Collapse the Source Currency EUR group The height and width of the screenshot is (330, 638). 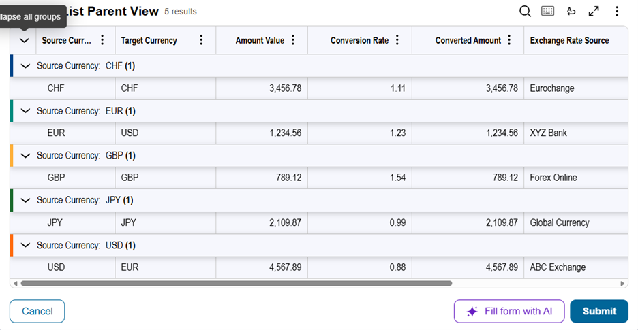coord(26,111)
